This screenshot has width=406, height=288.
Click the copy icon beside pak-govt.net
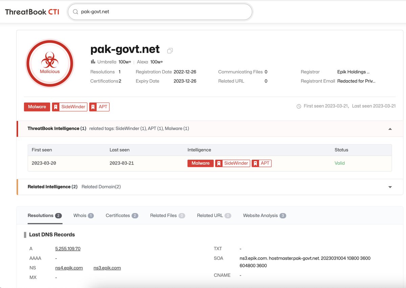(x=170, y=50)
